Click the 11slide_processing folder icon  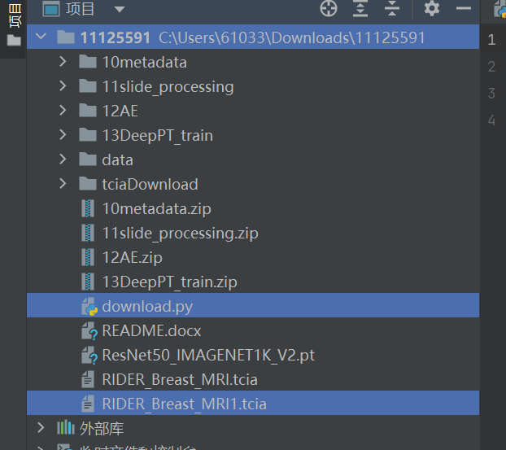click(88, 86)
